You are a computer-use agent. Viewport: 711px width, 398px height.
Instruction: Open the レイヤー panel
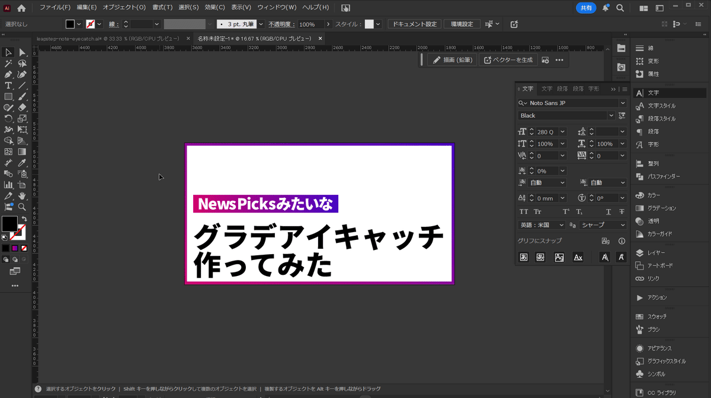point(655,252)
